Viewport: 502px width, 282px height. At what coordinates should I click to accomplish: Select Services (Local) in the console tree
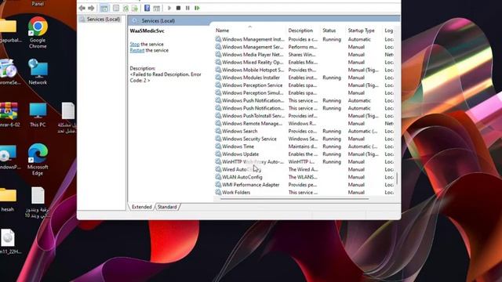coord(103,19)
